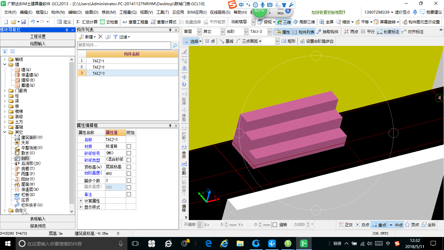Expand the 显示样式 property group
This screenshot has width=444, height=250.
tap(81, 207)
